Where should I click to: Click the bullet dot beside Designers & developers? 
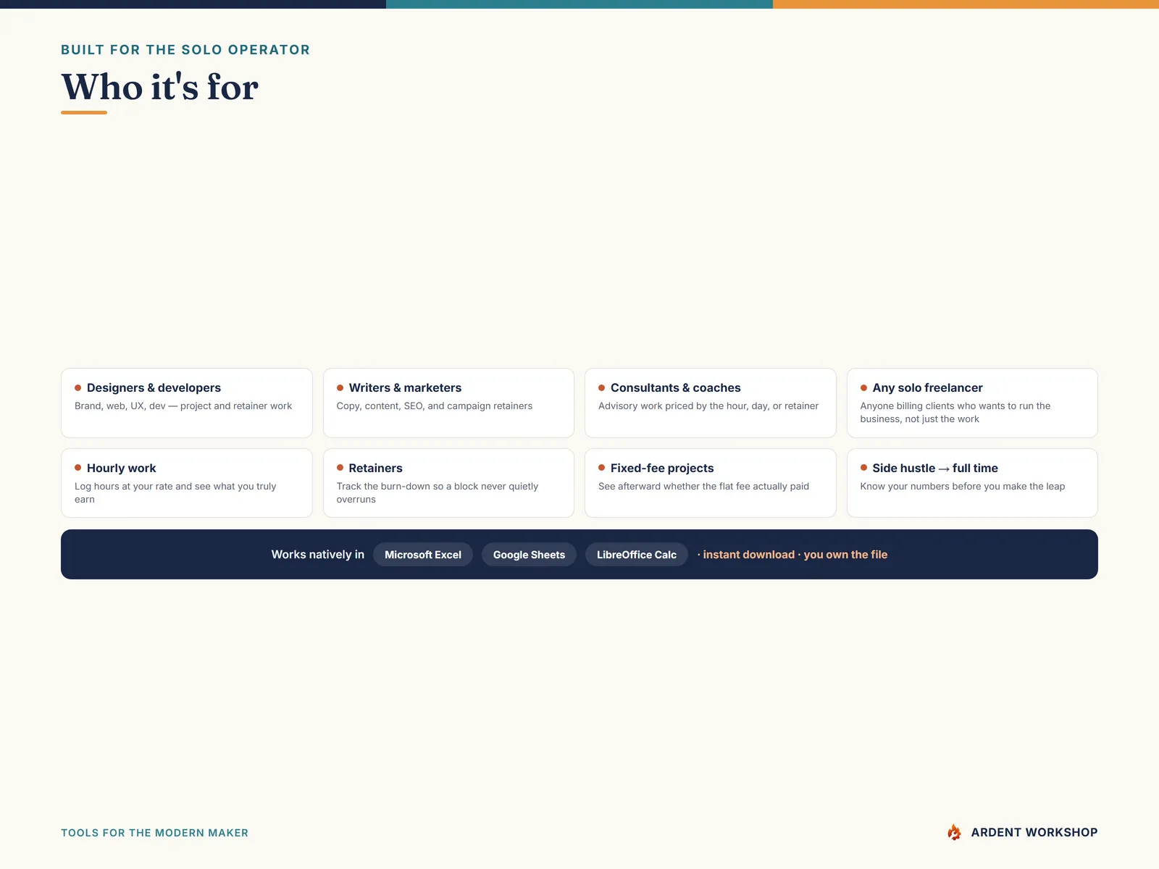[x=78, y=387]
